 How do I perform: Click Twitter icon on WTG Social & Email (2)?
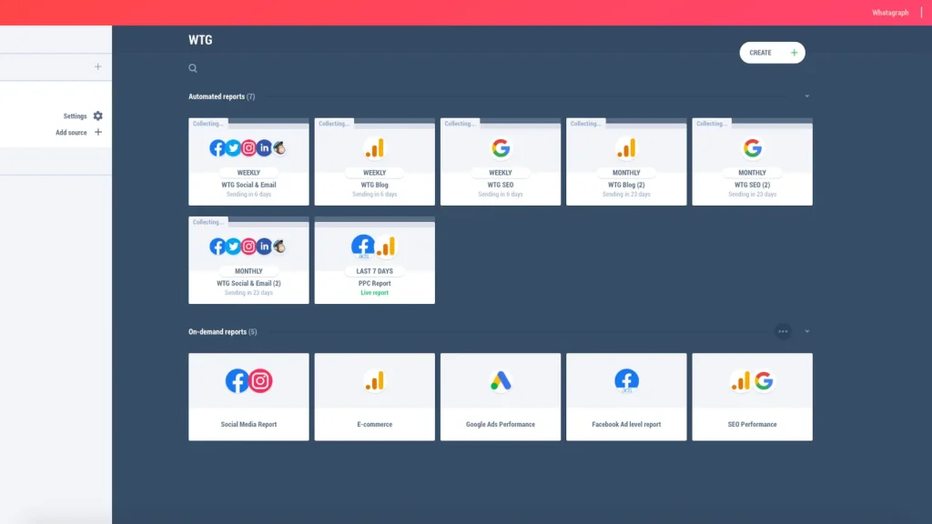233,247
